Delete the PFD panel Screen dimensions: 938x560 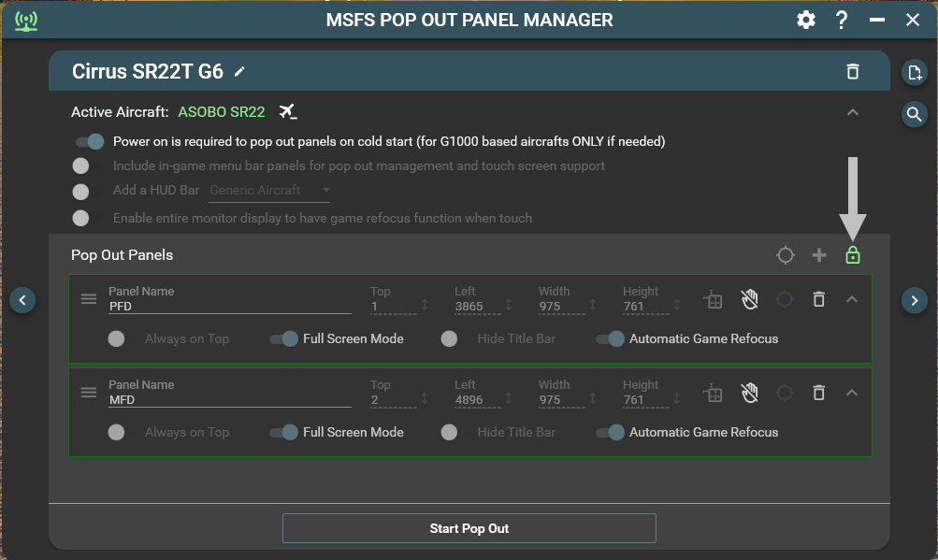818,299
